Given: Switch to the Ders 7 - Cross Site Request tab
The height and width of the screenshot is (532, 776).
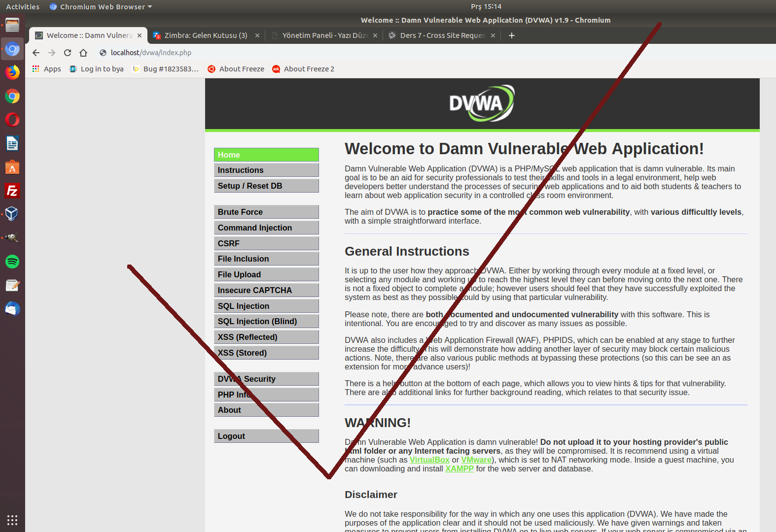Looking at the screenshot, I should click(442, 35).
